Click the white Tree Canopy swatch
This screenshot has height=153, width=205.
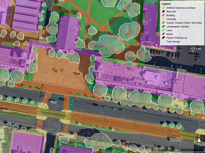click(163, 42)
